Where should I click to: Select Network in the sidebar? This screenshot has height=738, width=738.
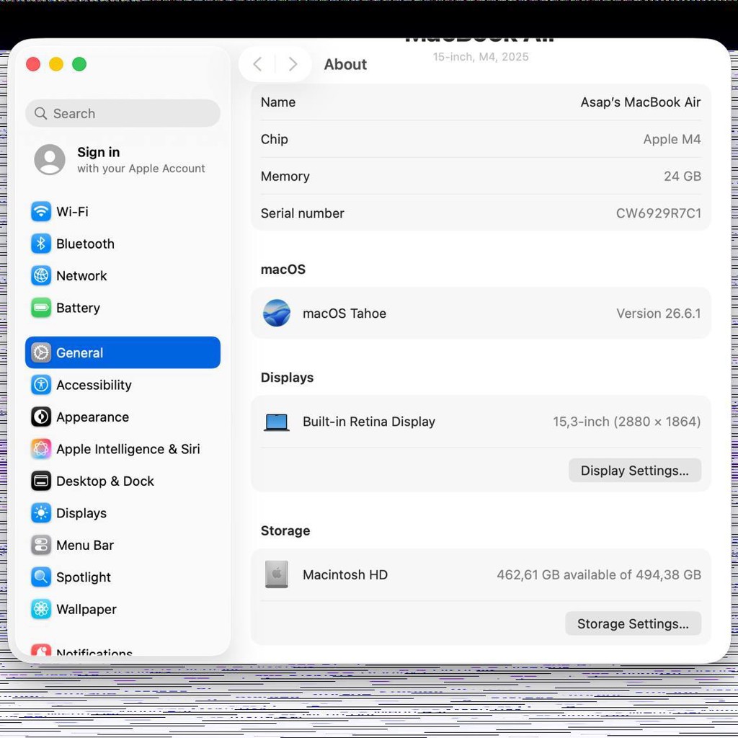(123, 275)
